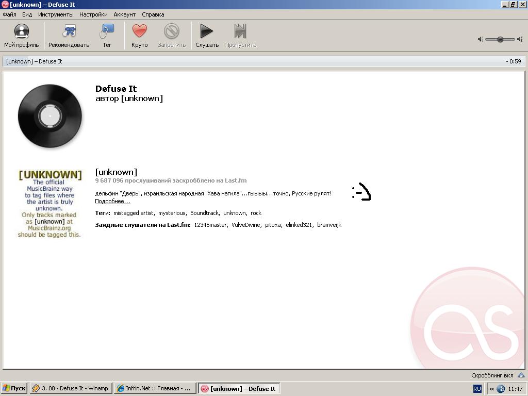Open listener elinked321 profile
The image size is (528, 396).
(299, 225)
